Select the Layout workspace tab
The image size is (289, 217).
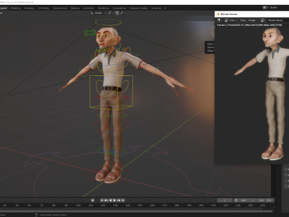point(4,8)
